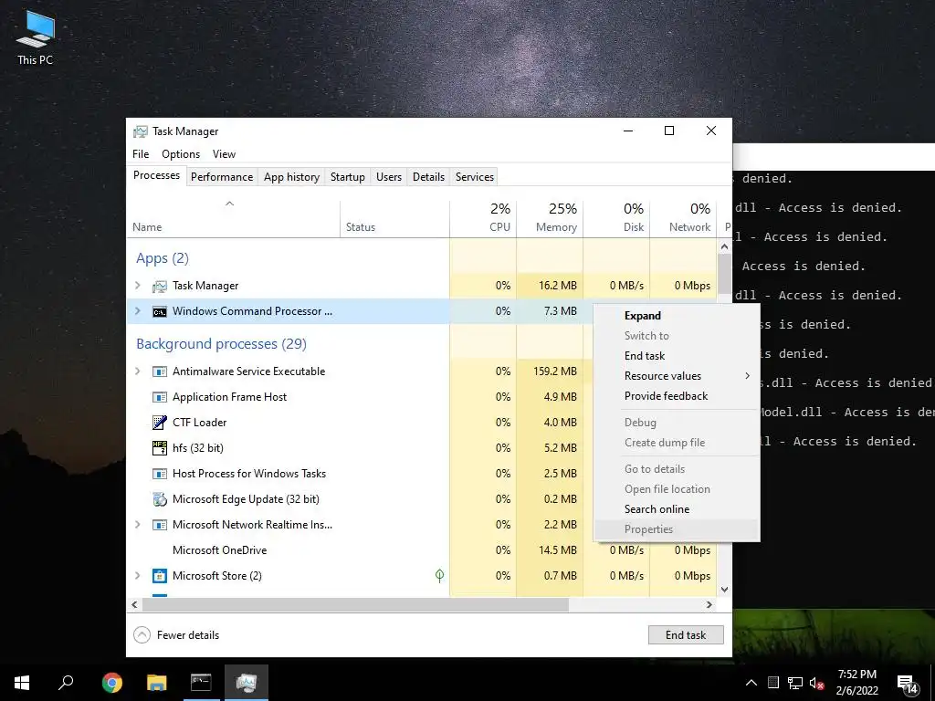Click the vertical scrollbar up arrow
The width and height of the screenshot is (935, 701).
(x=724, y=246)
